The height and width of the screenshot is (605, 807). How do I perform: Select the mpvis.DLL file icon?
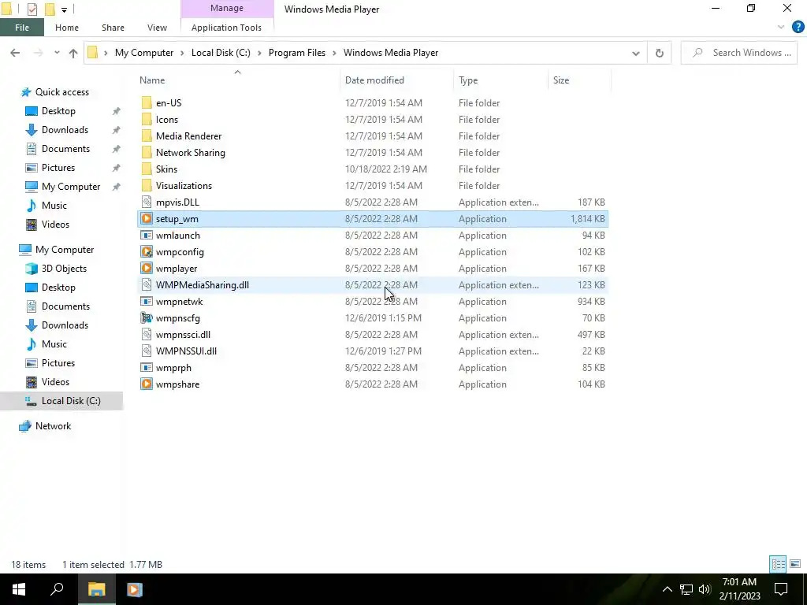(x=147, y=202)
